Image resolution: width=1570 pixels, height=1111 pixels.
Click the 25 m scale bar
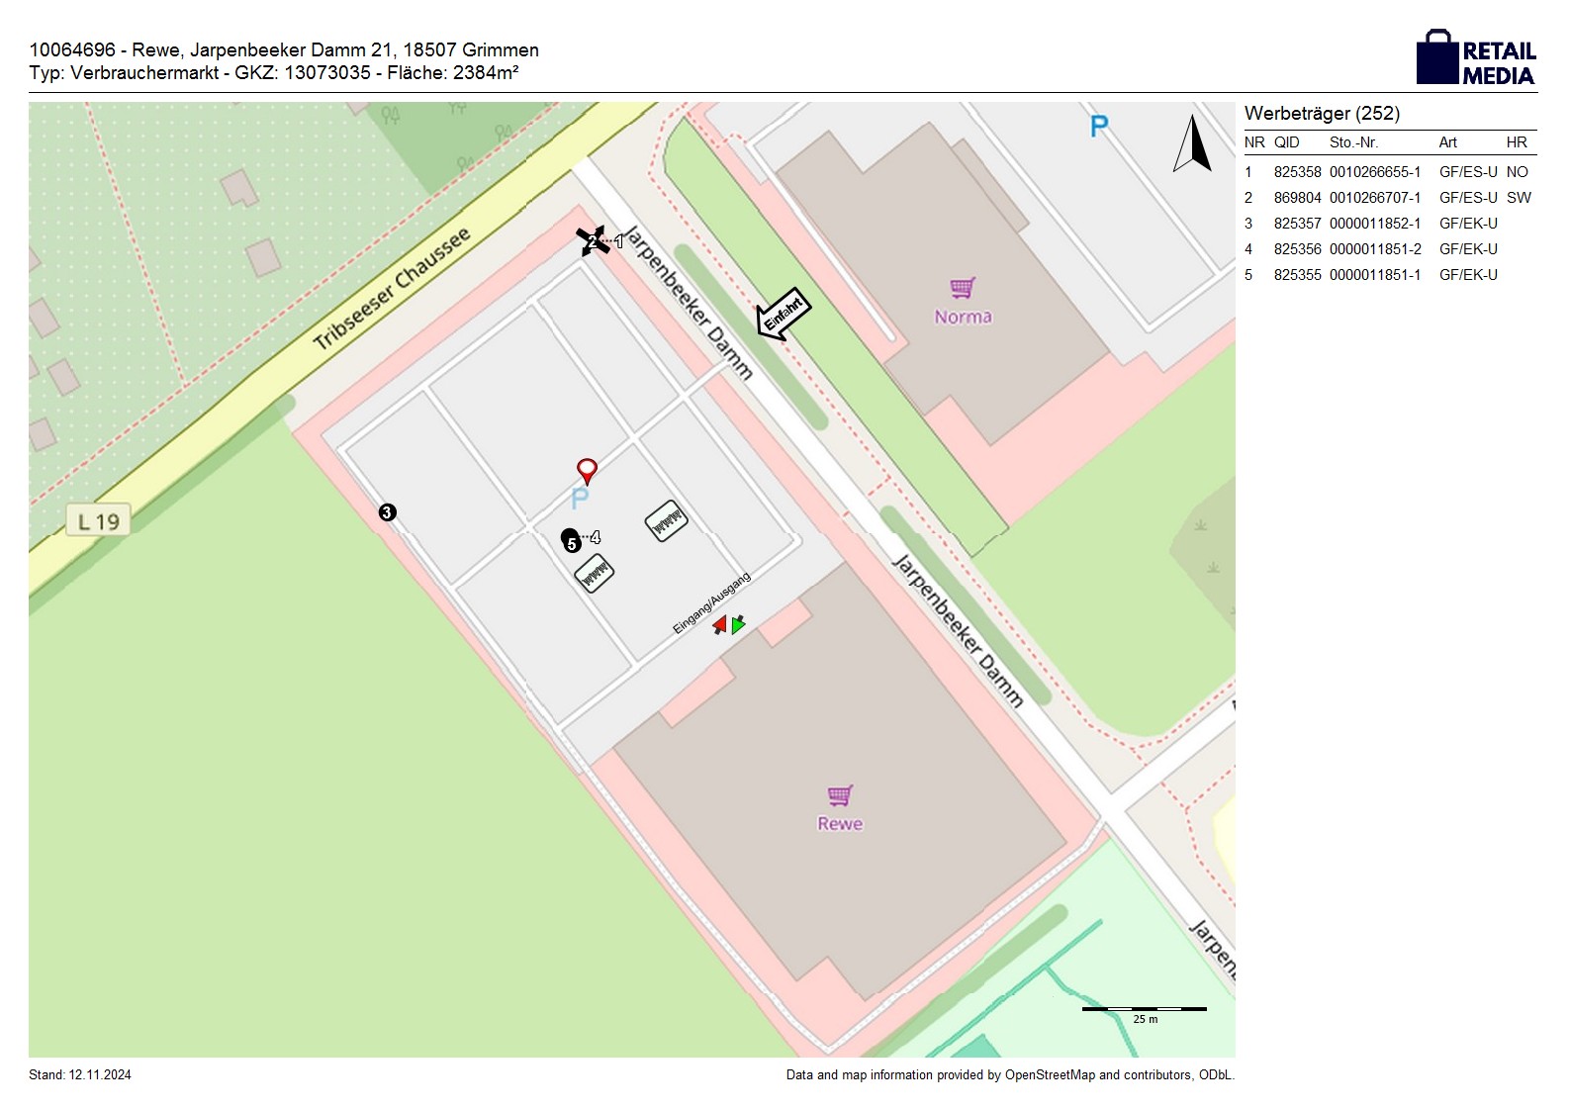(x=1144, y=1010)
